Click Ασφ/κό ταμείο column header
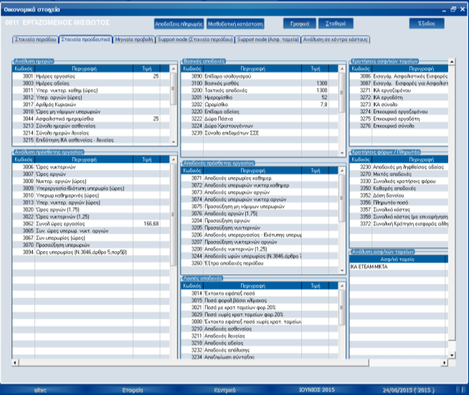This screenshot has width=469, height=395. [x=397, y=260]
